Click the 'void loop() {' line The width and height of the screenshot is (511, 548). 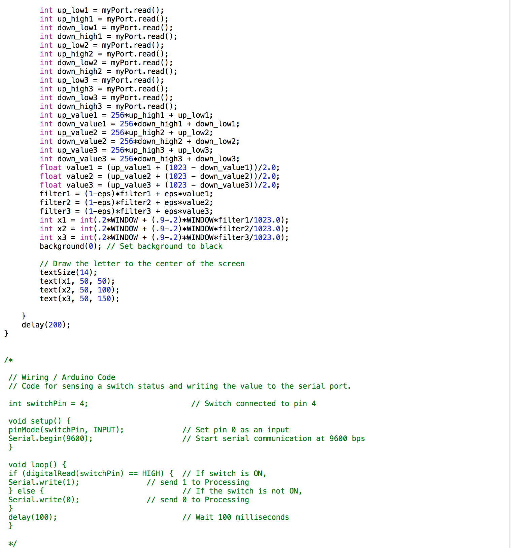[37, 465]
